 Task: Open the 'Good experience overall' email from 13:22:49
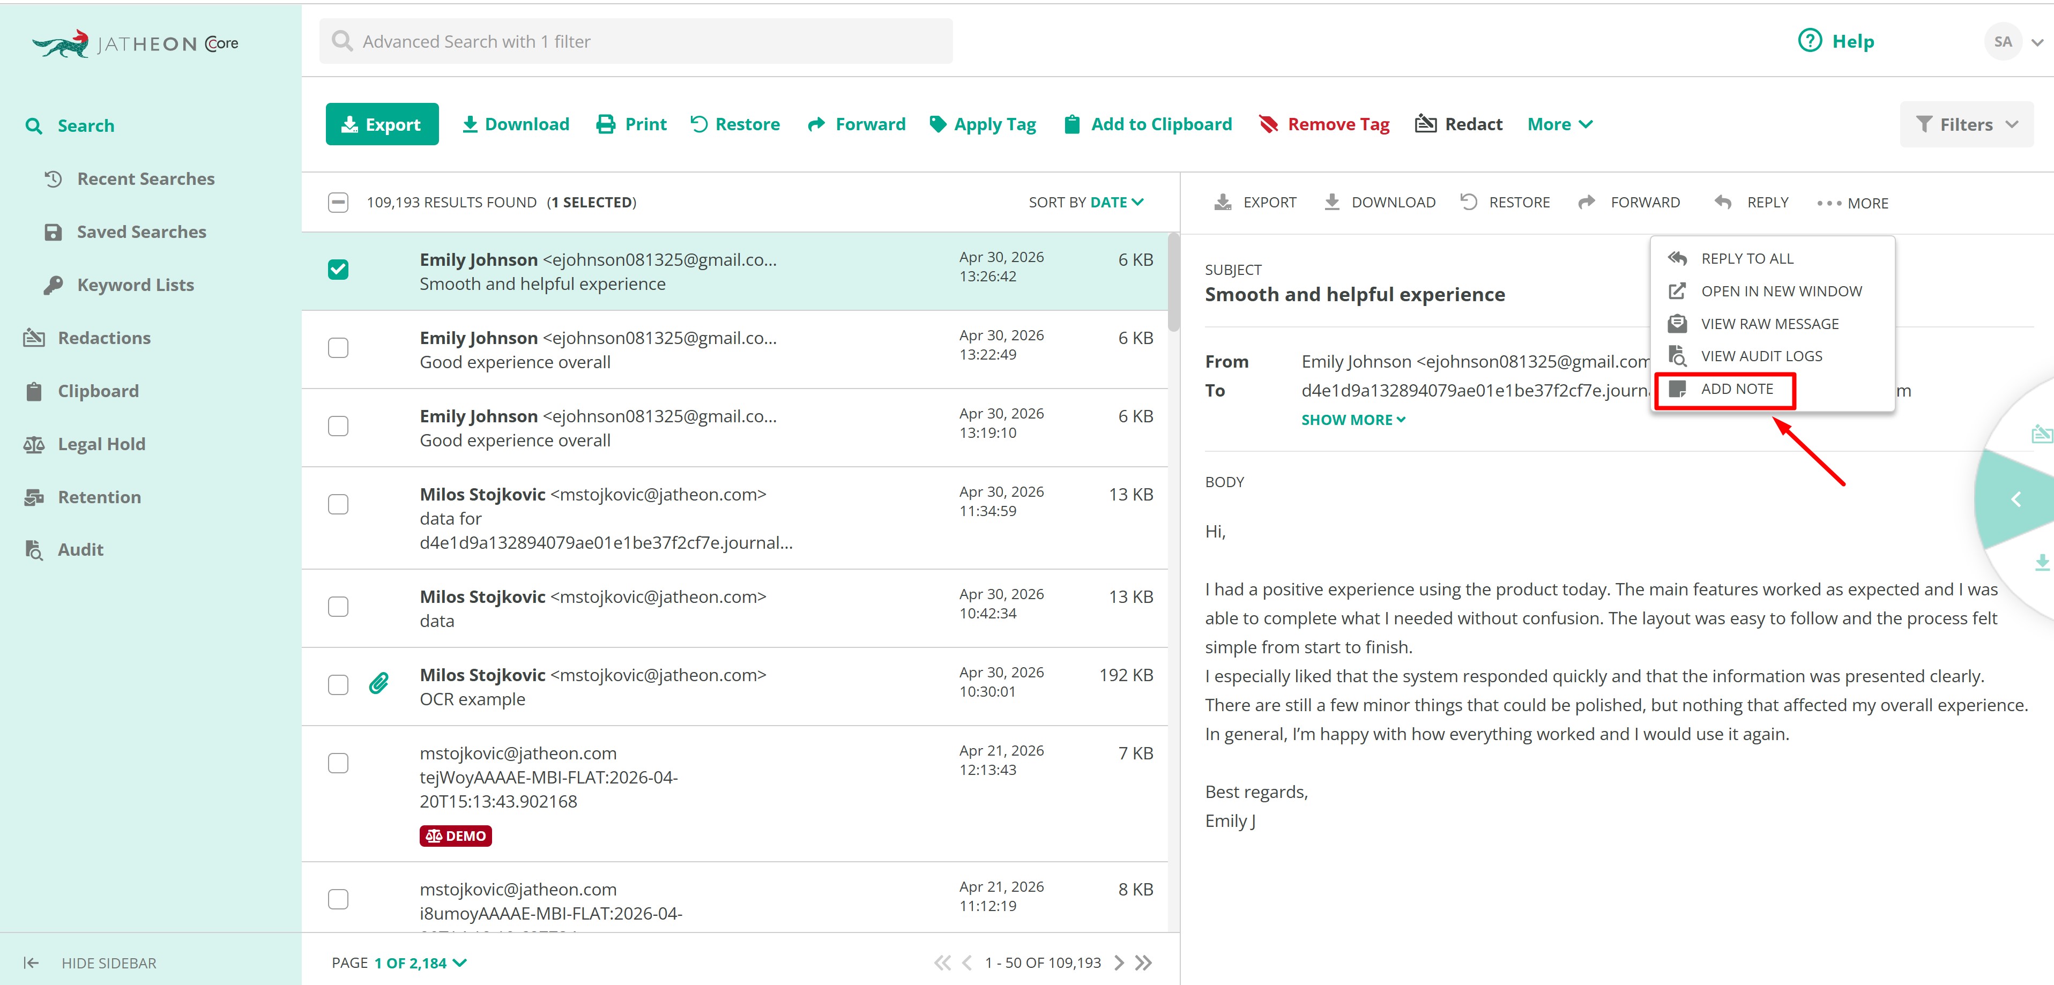pos(734,350)
